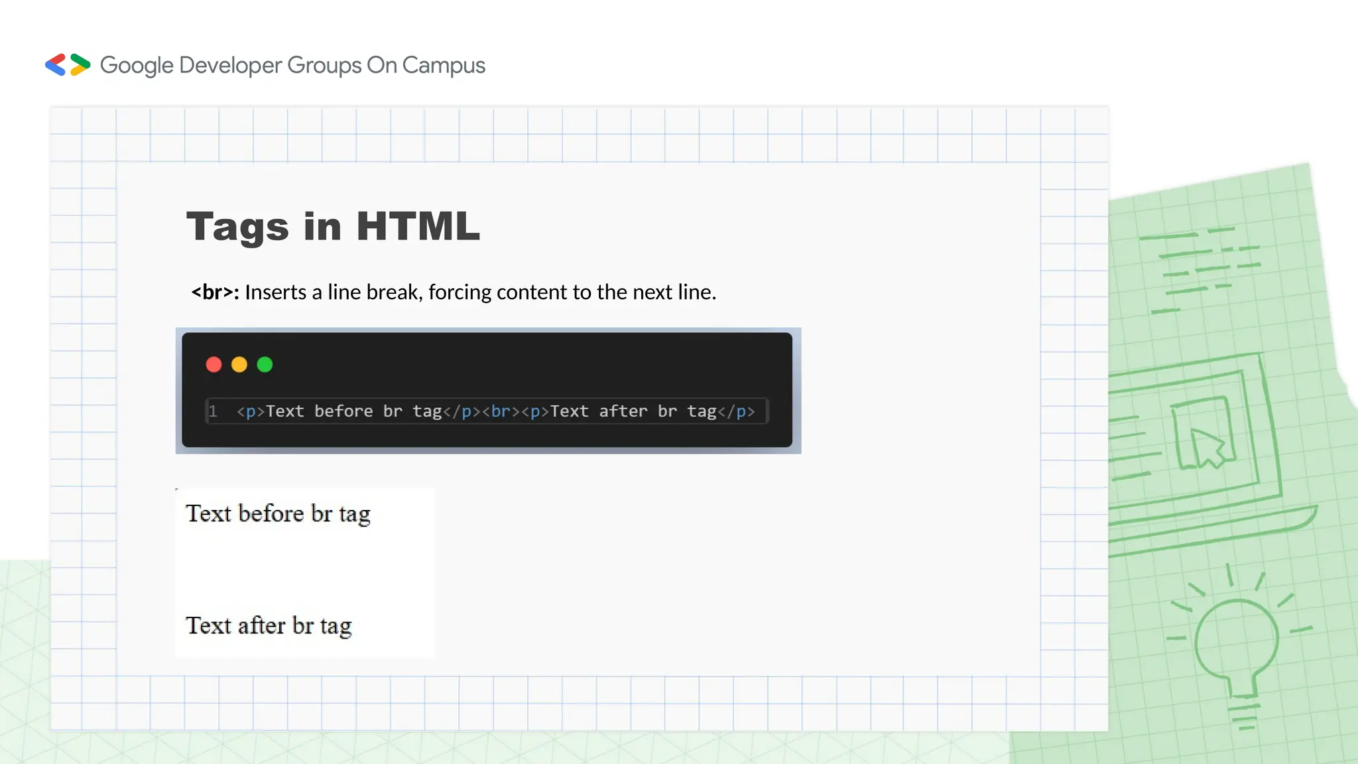
Task: Click the yellow dot in code window
Action: 239,365
